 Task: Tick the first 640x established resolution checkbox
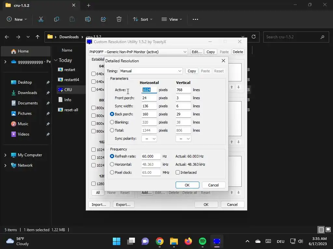pos(93,74)
